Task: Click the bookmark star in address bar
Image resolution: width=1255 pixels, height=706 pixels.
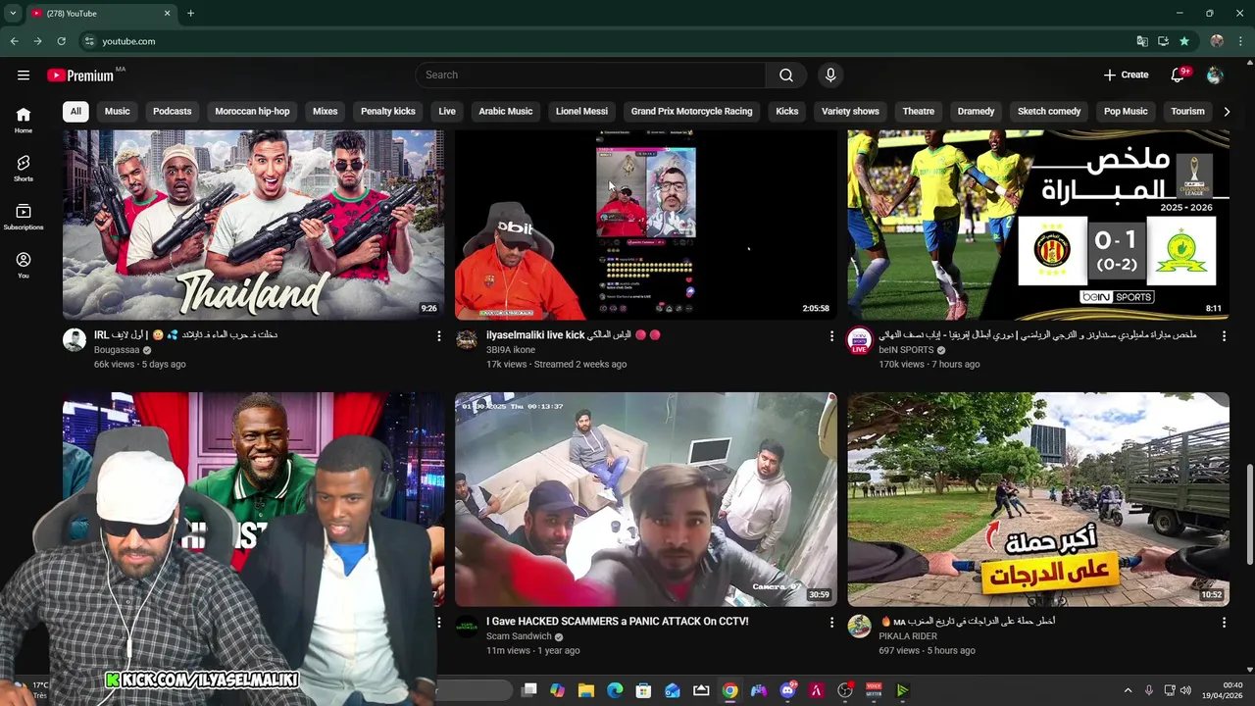Action: [x=1184, y=41]
